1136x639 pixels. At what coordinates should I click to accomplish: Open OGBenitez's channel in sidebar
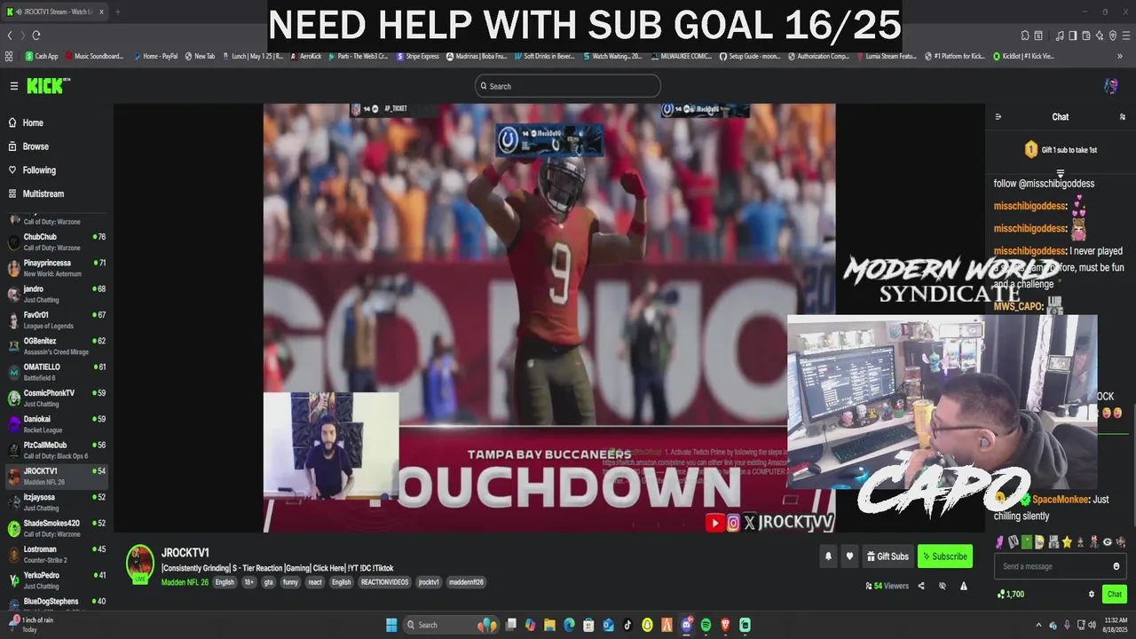pos(56,346)
